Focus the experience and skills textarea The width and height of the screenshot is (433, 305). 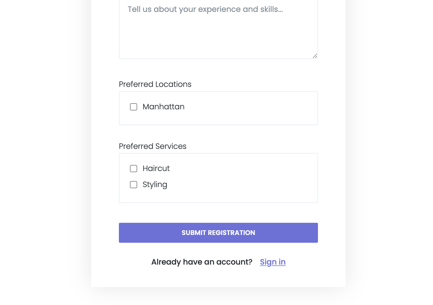[218, 30]
